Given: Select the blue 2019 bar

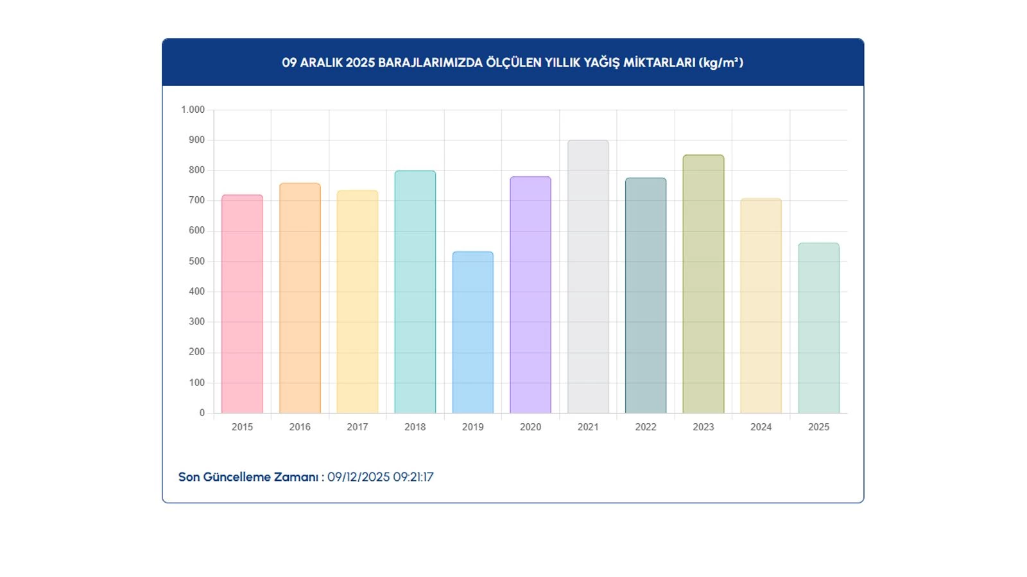Looking at the screenshot, I should coord(473,333).
